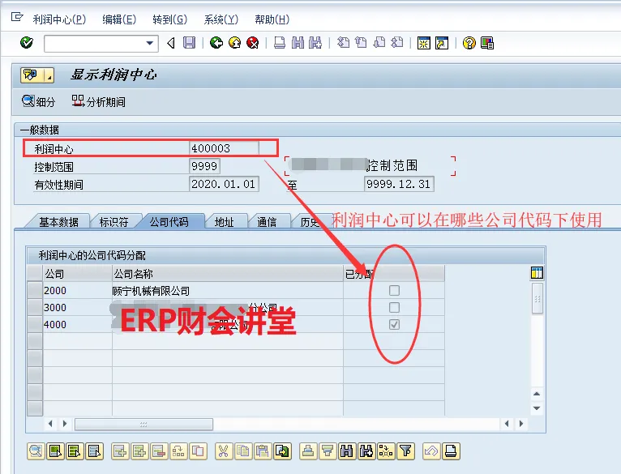The width and height of the screenshot is (621, 474).
Task: Open the yellow Help question-mark icon
Action: pyautogui.click(x=469, y=43)
